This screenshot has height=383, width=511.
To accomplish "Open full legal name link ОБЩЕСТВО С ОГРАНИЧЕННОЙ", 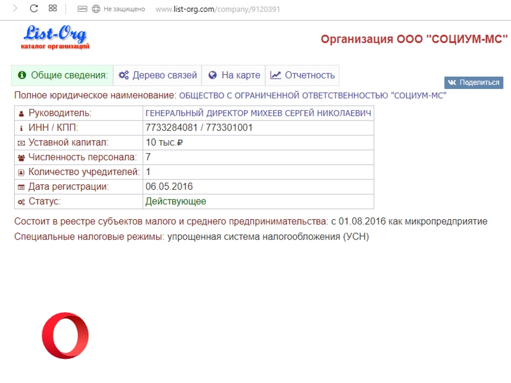I will click(x=313, y=95).
